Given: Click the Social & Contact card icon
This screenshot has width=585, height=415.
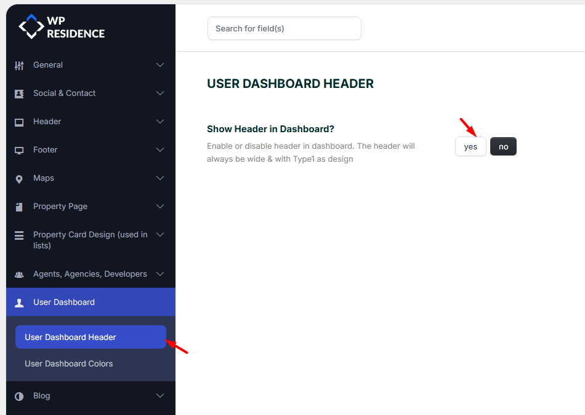Looking at the screenshot, I should [19, 93].
